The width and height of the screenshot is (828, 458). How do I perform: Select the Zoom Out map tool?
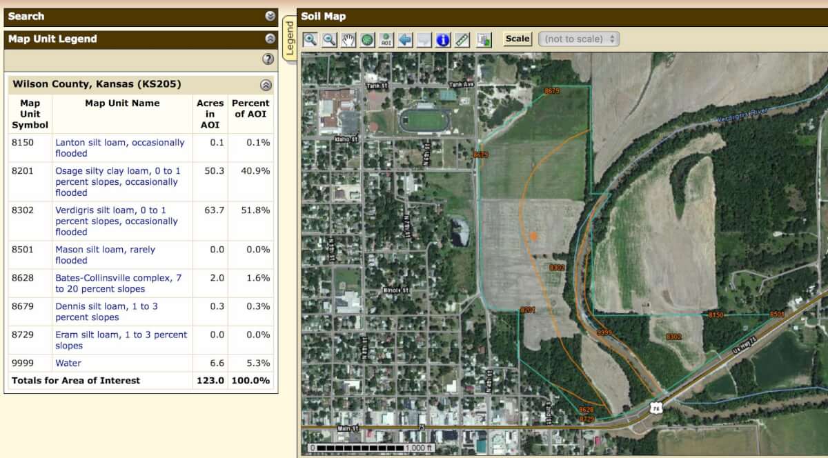click(329, 39)
